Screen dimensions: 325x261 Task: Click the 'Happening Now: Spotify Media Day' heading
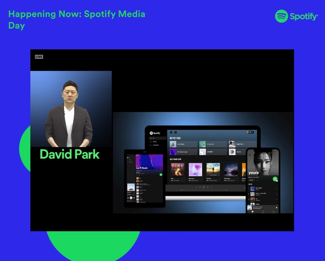click(x=77, y=19)
